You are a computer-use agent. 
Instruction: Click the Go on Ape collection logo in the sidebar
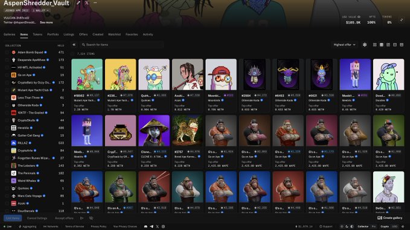(x=14, y=75)
